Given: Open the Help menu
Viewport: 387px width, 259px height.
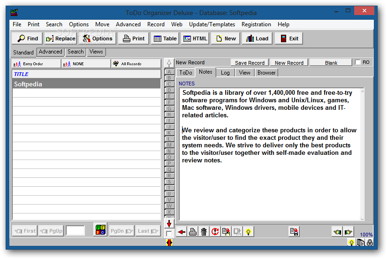Looking at the screenshot, I should coord(283,24).
